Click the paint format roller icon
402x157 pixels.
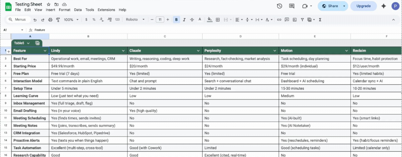pos(58,20)
